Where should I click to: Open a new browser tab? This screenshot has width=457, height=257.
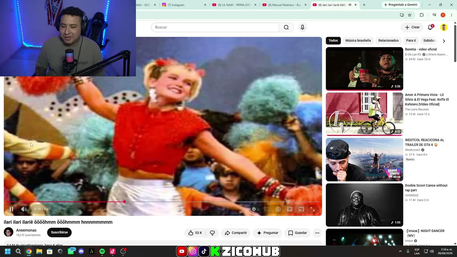(x=364, y=5)
